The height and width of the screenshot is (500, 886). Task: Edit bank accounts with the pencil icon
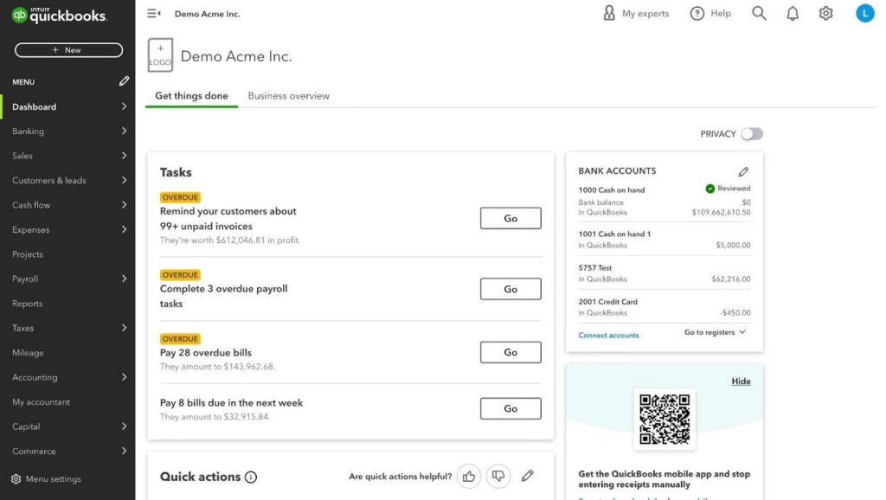743,171
